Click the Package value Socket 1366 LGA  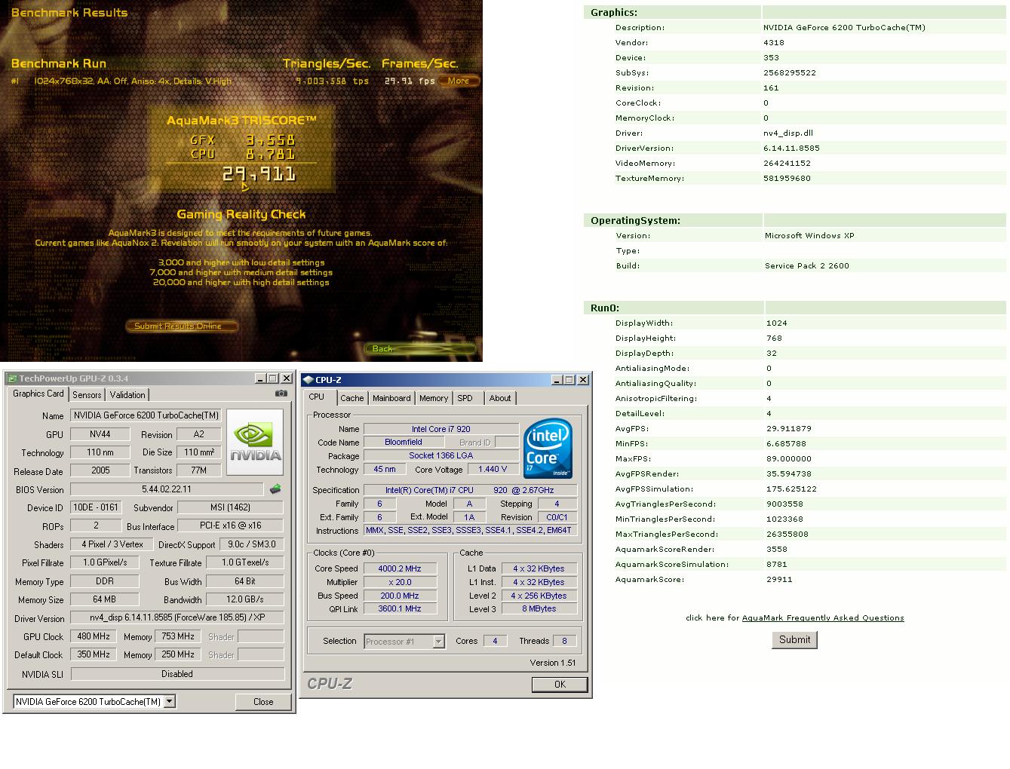pyautogui.click(x=441, y=456)
